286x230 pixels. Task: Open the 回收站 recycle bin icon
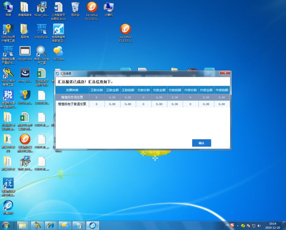[x=75, y=7]
